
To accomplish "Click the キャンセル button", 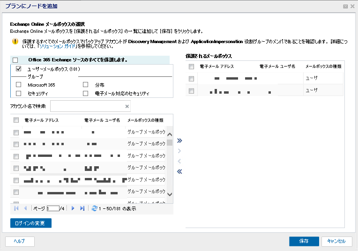I will [x=337, y=241].
